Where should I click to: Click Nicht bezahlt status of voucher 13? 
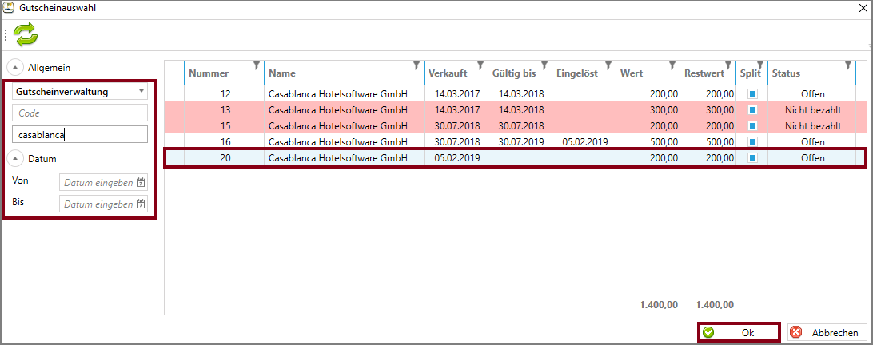pyautogui.click(x=813, y=110)
